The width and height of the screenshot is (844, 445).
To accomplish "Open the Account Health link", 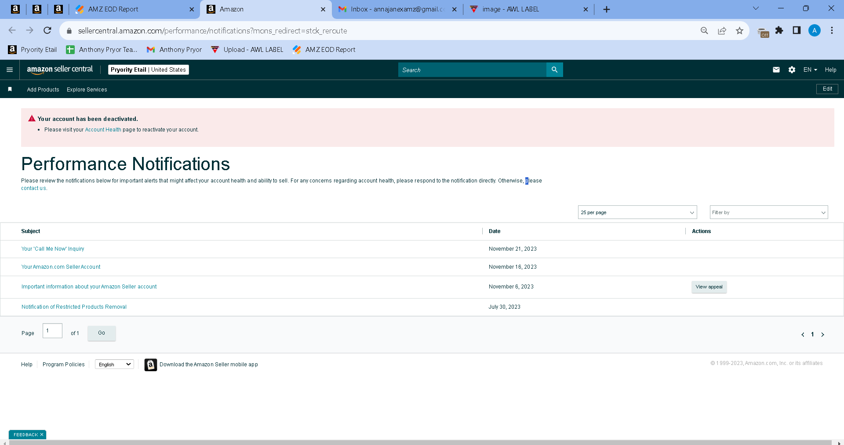I will pyautogui.click(x=103, y=130).
